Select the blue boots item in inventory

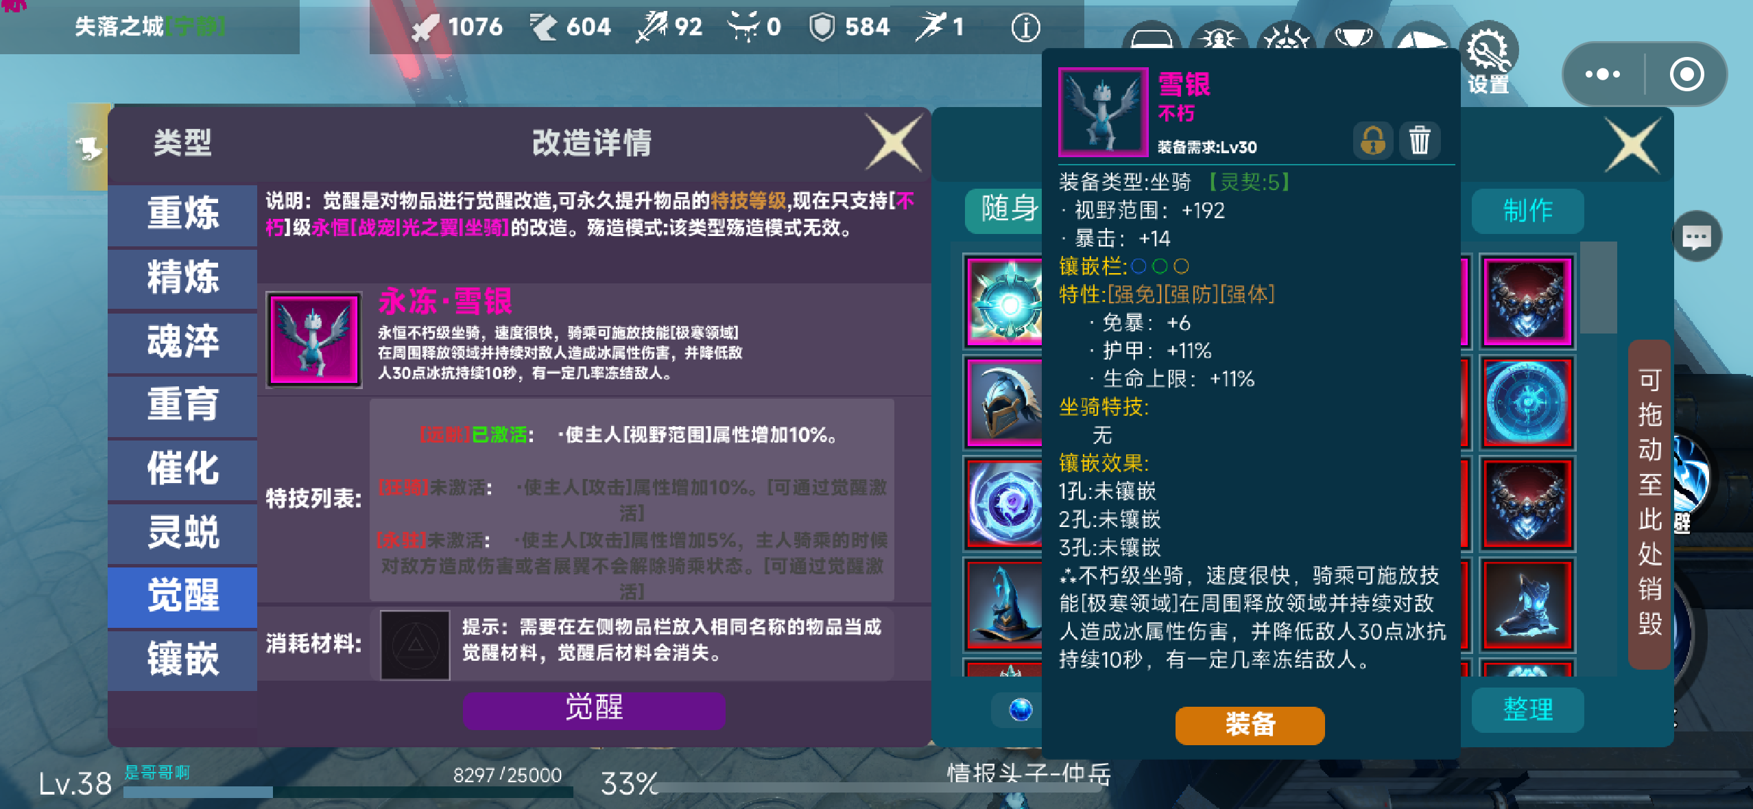coord(1527,605)
